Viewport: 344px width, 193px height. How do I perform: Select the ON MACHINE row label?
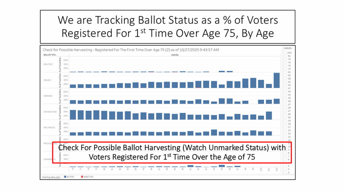point(49,112)
